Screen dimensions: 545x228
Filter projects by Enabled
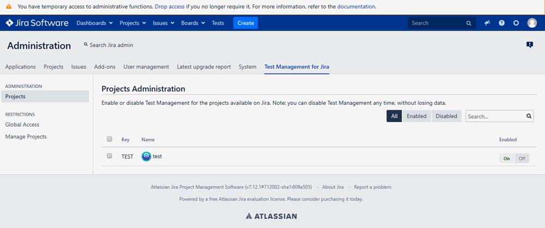(x=416, y=116)
